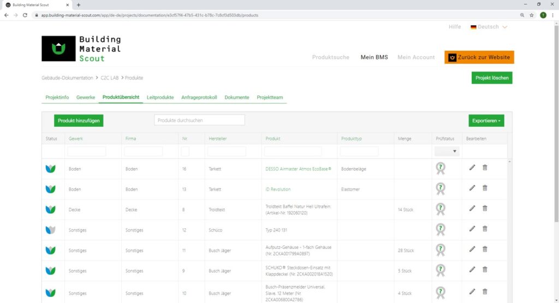The height and width of the screenshot is (303, 559).
Task: Sort table by Hersteller column header
Action: pyautogui.click(x=217, y=139)
